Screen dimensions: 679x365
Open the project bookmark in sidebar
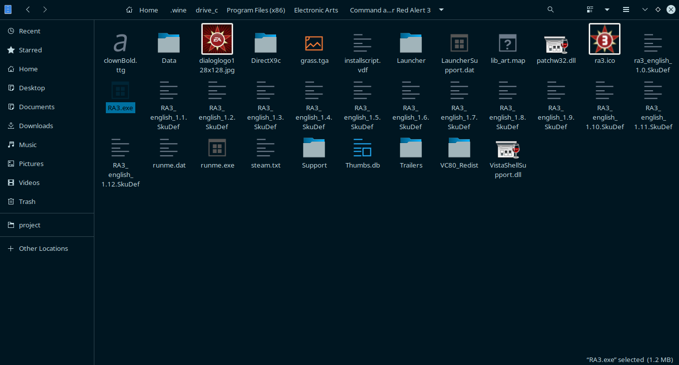tap(47, 225)
